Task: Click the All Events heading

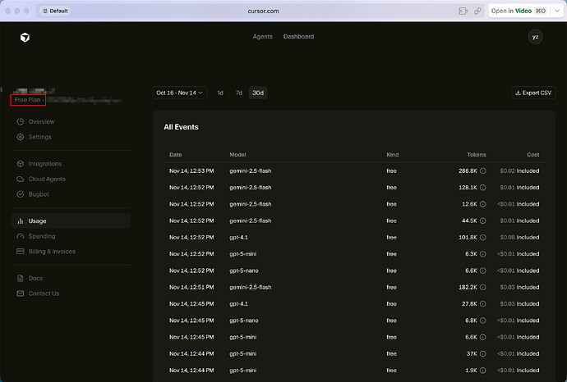Action: [x=181, y=127]
